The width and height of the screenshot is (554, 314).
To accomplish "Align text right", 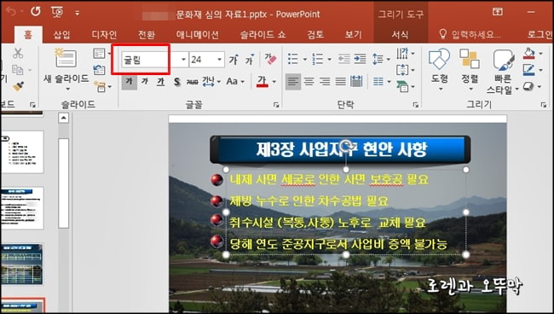I will (325, 82).
